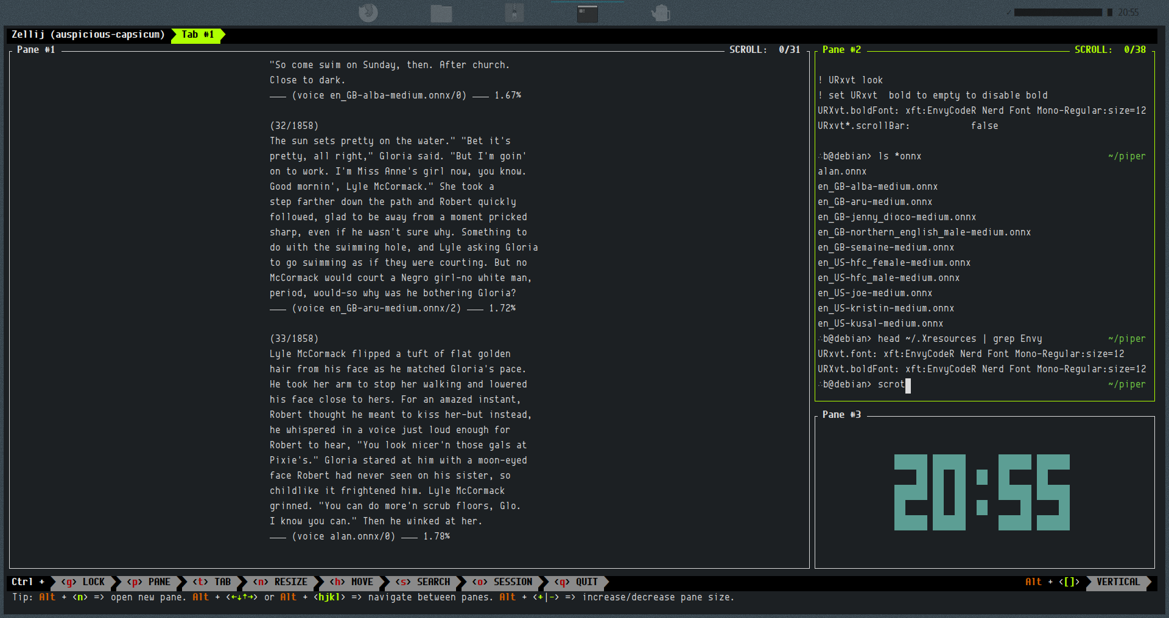Click the URxvt.font xft:EnvyCodeR output line
Image resolution: width=1169 pixels, height=618 pixels.
pos(971,354)
